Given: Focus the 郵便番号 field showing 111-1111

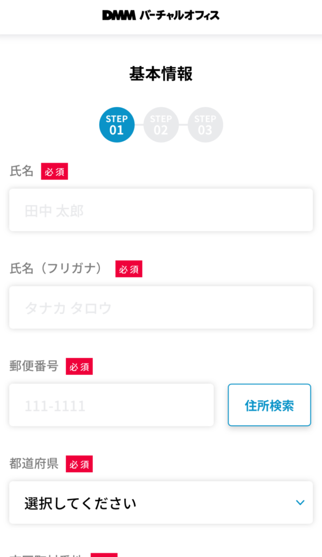Looking at the screenshot, I should click(111, 405).
